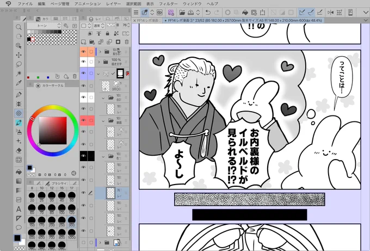
Task: Select the Eyedropper tool
Action: point(18,83)
